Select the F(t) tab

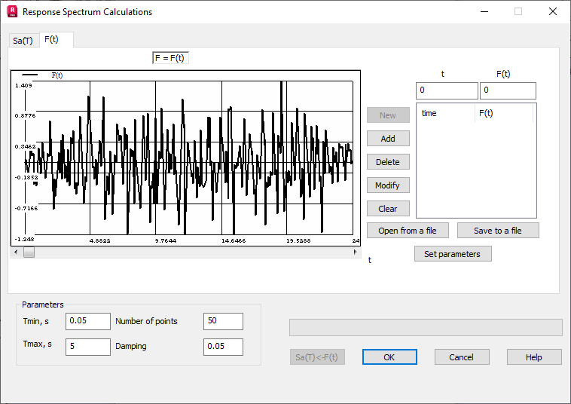51,39
